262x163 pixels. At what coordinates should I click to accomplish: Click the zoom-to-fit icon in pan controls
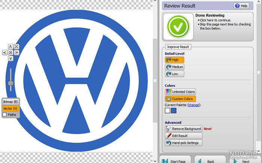[x=16, y=46]
